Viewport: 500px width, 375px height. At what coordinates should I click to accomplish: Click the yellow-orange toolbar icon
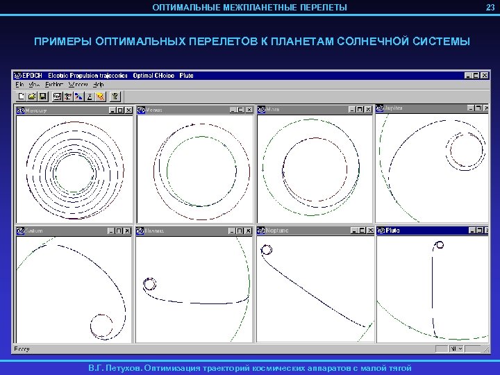coord(100,97)
